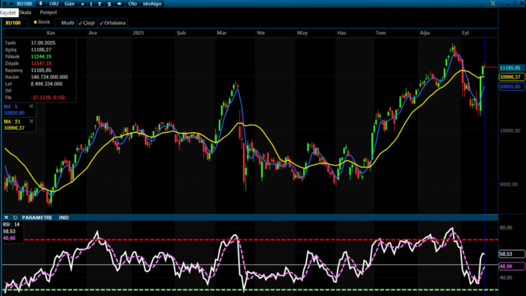This screenshot has height=296, width=526.
Task: Click the 10000,00 price axis label
Action: 510,131
